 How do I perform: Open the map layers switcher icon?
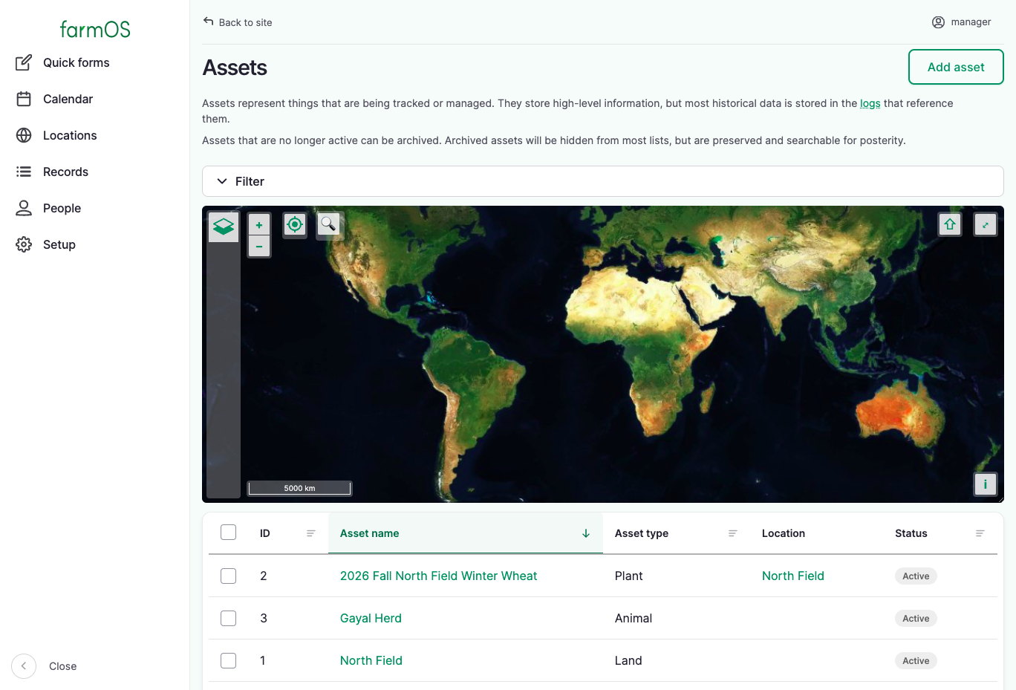point(224,227)
